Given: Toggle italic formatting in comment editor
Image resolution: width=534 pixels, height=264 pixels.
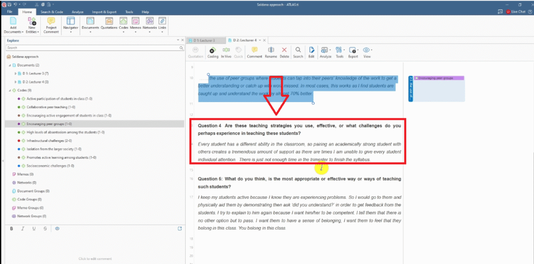Looking at the screenshot, I should point(23,228).
